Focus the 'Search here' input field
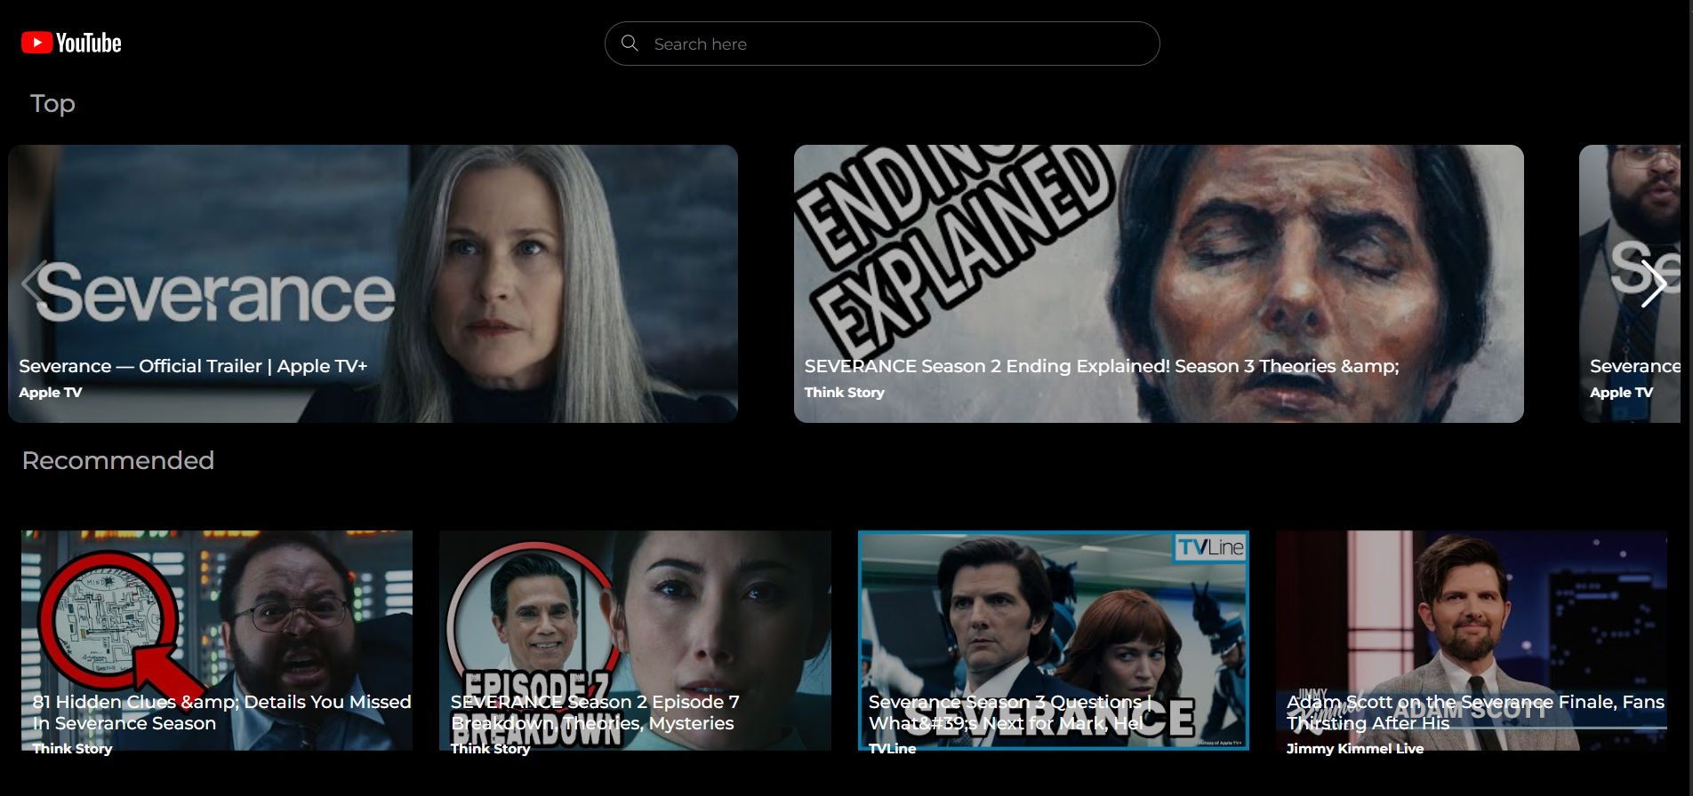The height and width of the screenshot is (796, 1693). pos(882,44)
